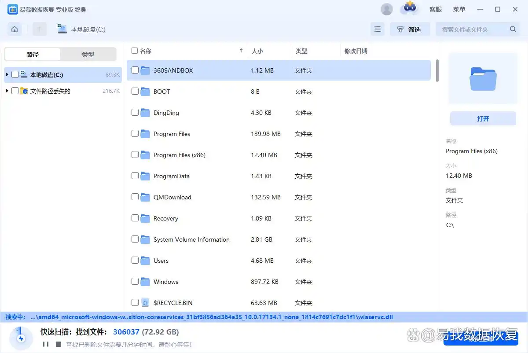Click the 本地磁盘(C:) disk icon in breadcrumb
The height and width of the screenshot is (353, 528).
pyautogui.click(x=62, y=29)
